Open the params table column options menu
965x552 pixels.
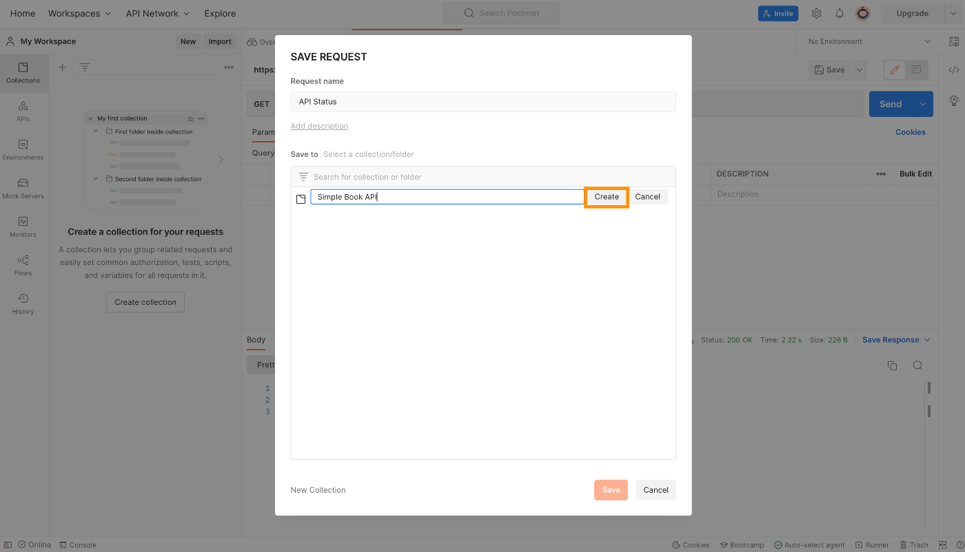(881, 173)
